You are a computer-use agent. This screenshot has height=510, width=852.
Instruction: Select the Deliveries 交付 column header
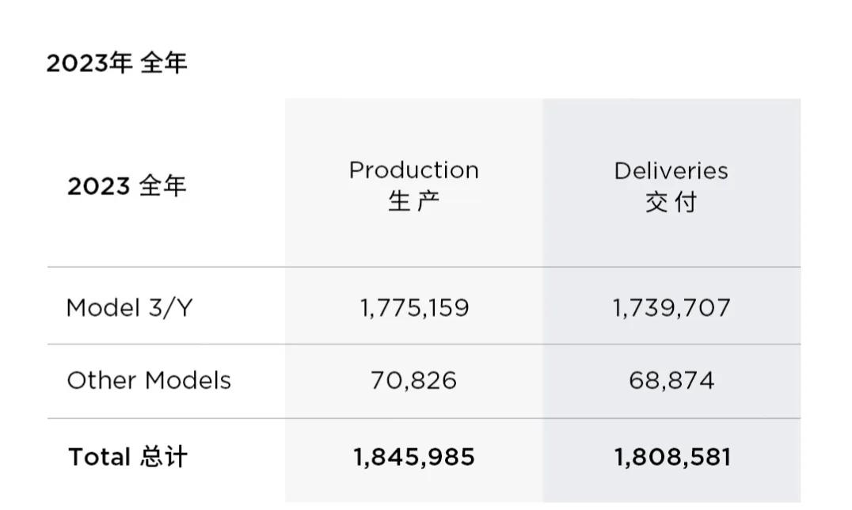pyautogui.click(x=671, y=186)
